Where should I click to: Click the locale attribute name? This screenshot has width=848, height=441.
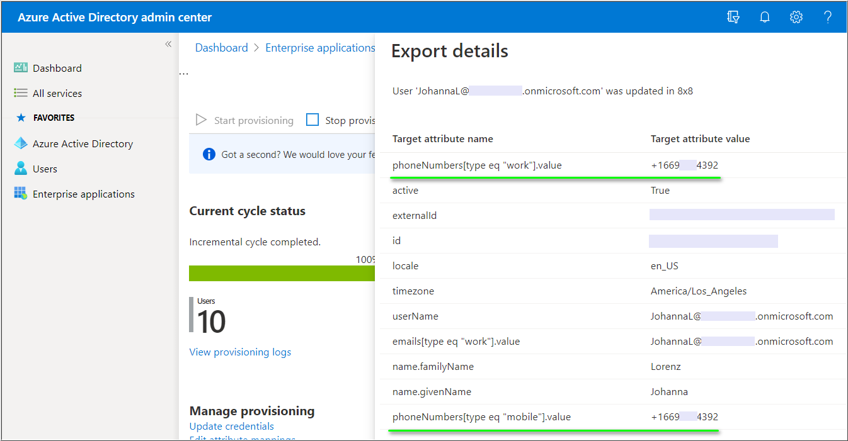(x=405, y=266)
